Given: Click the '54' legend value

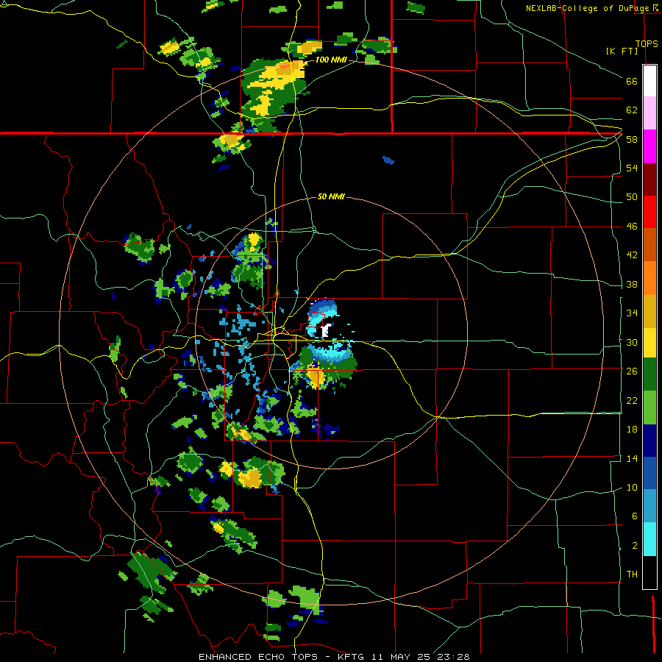Looking at the screenshot, I should point(632,168).
